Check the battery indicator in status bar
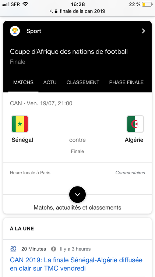 pos(147,4)
